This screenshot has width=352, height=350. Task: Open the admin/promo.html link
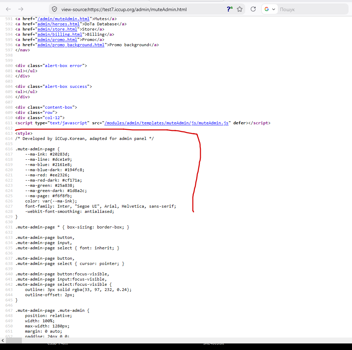click(x=57, y=40)
